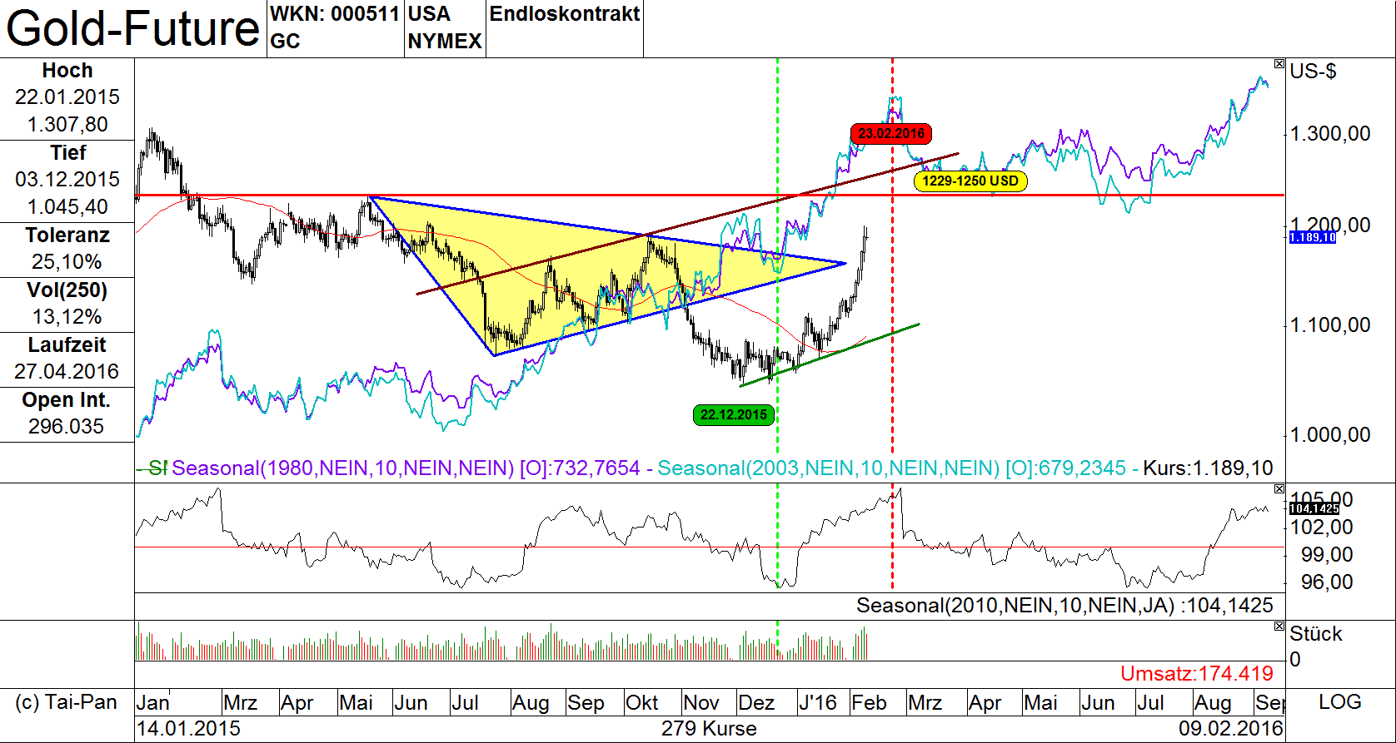The height and width of the screenshot is (743, 1396).
Task: Click the Kurs:1.189,10 legend text
Action: point(1209,468)
